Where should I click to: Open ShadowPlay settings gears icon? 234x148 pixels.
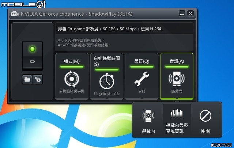tap(38, 80)
